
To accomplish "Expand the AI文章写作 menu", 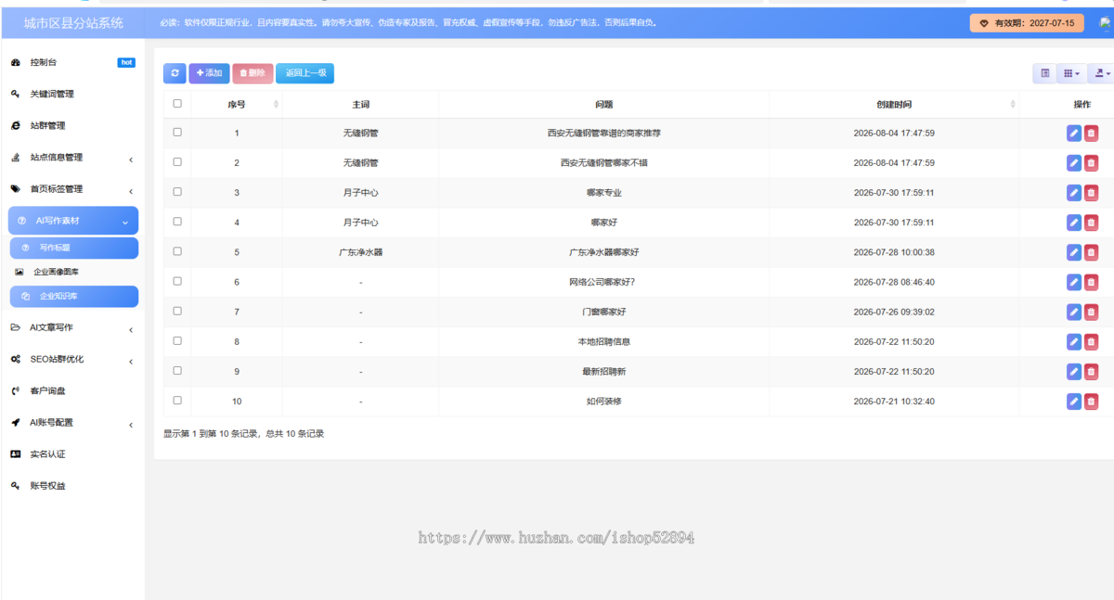I will pos(72,328).
